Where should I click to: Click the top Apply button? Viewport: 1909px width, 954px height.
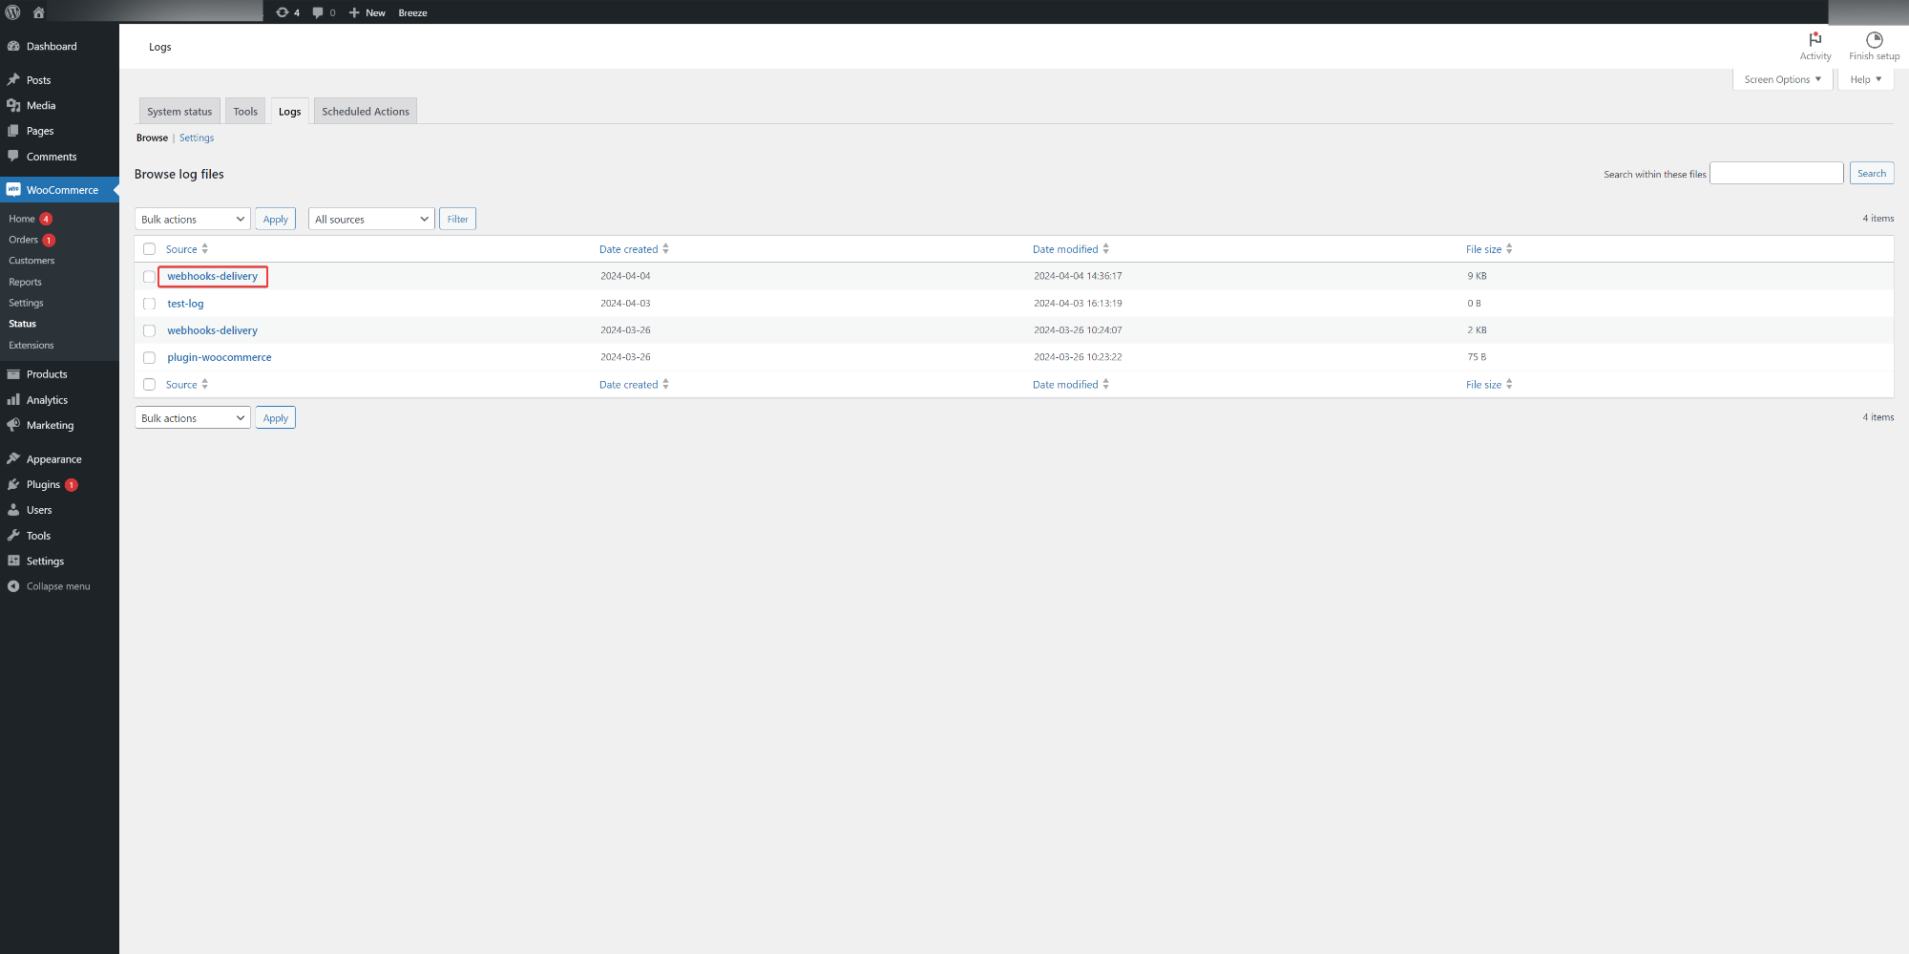pyautogui.click(x=275, y=219)
